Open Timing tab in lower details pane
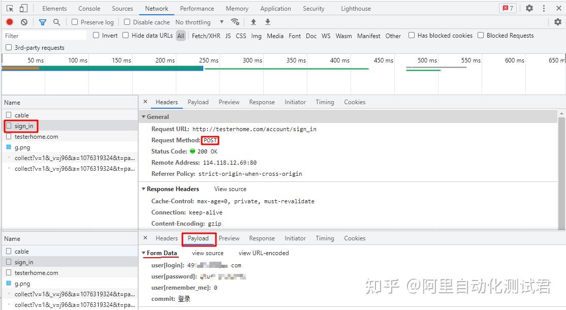The height and width of the screenshot is (310, 566). pyautogui.click(x=325, y=238)
